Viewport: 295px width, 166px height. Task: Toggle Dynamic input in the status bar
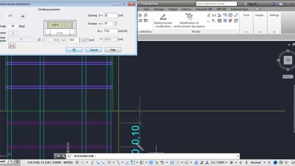click(98, 162)
